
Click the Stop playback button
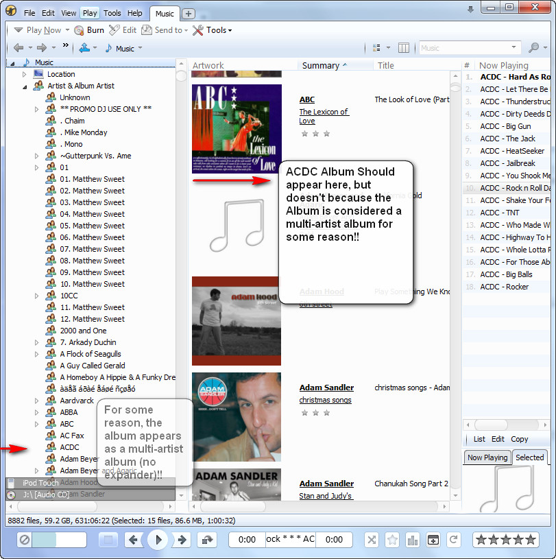coord(108,540)
